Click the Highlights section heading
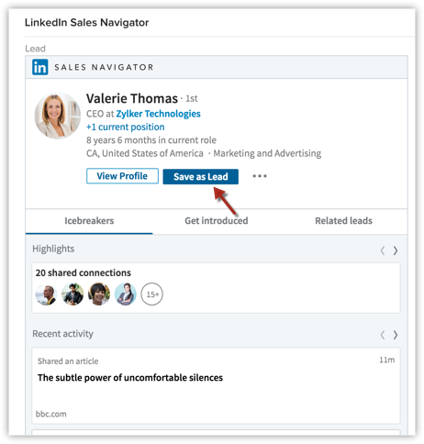 [53, 249]
